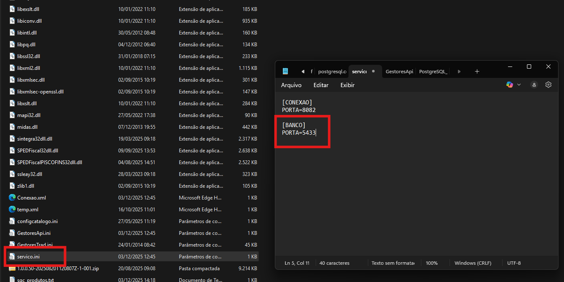
Task: Click the servico.ini file icon
Action: 12,256
